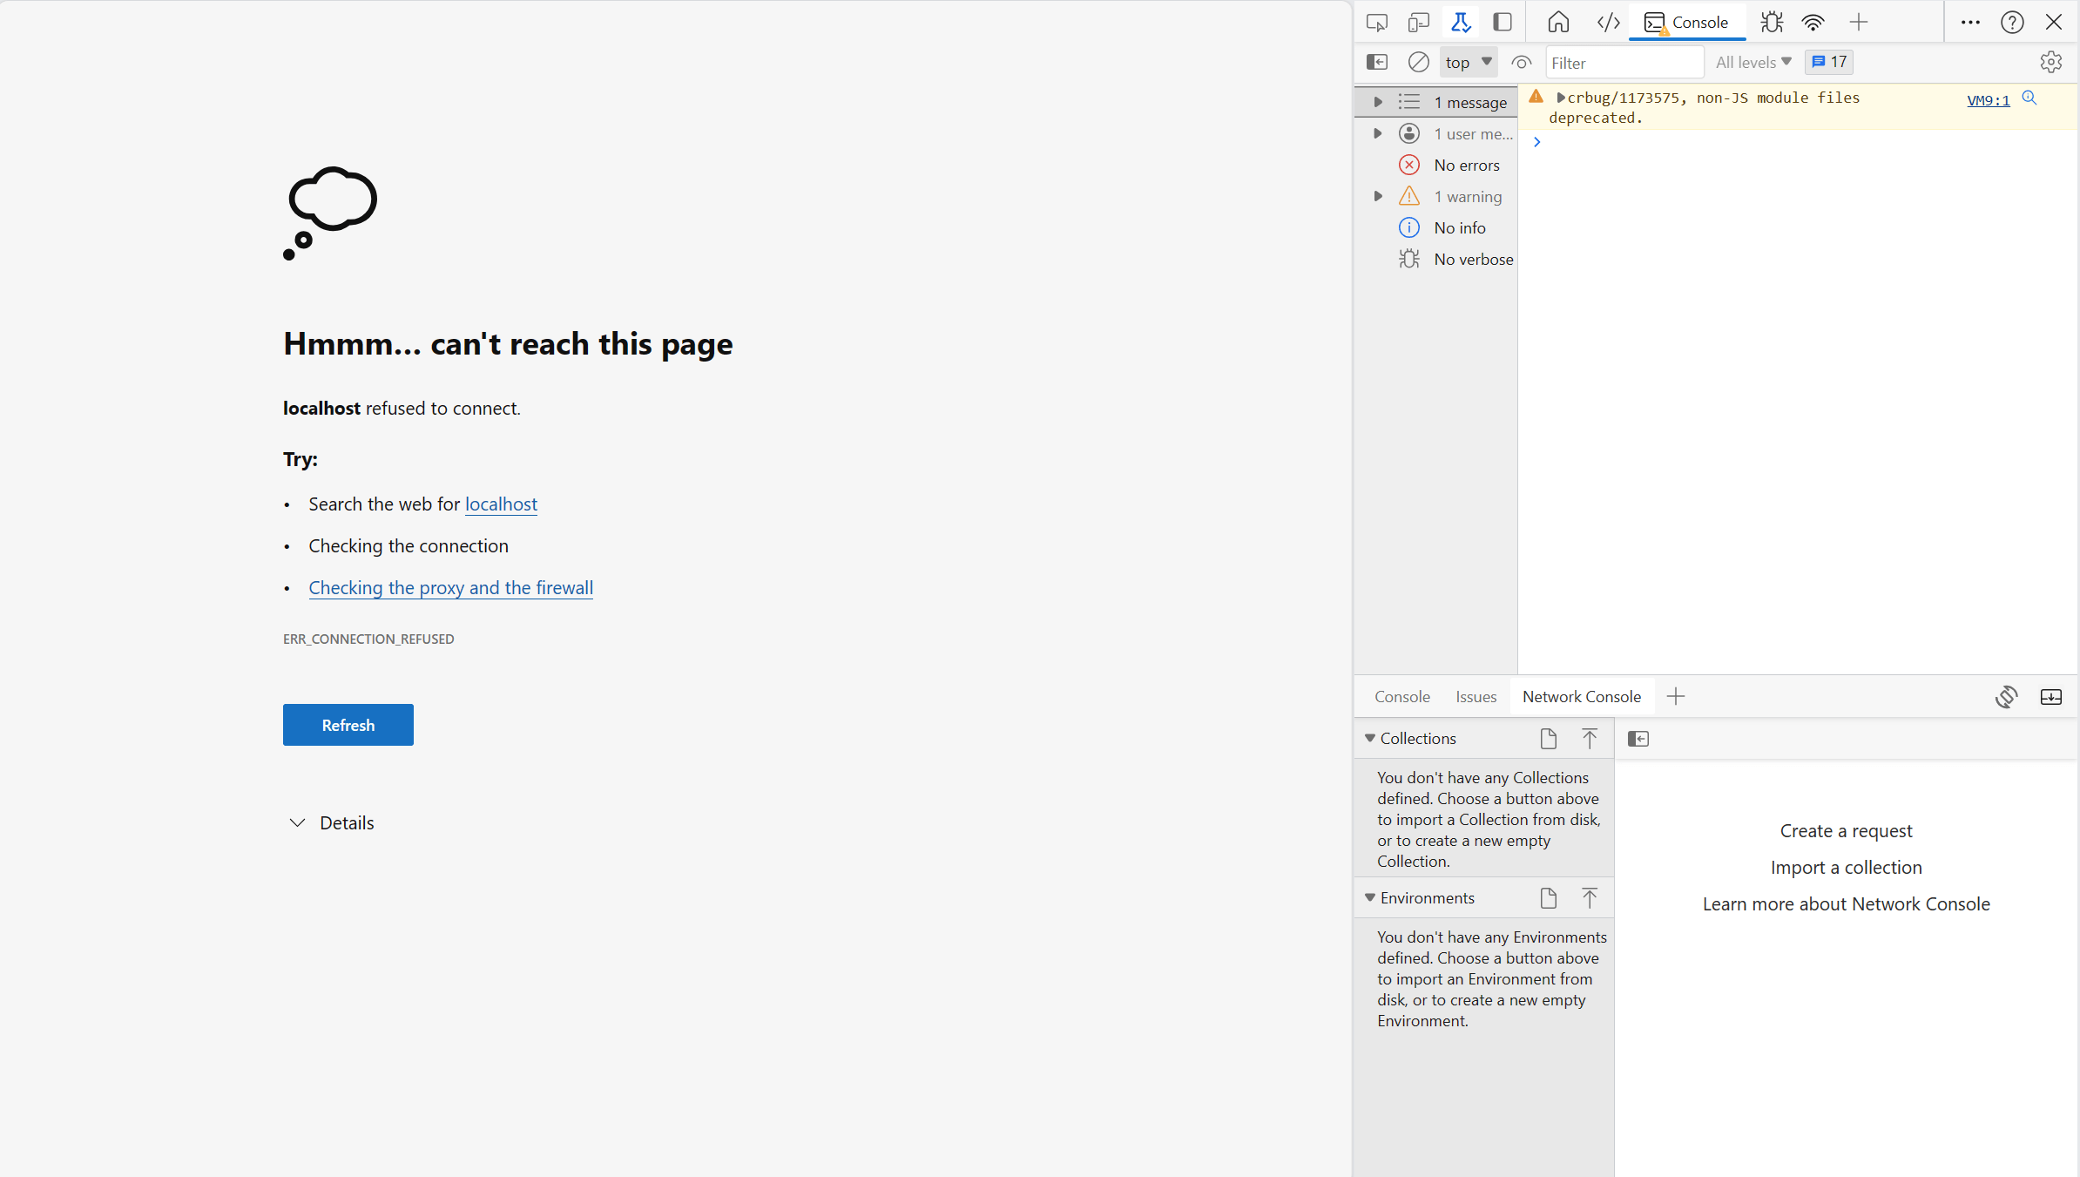Screen dimensions: 2080x1177
Task: Open the Elements tab icon
Action: (x=1608, y=23)
